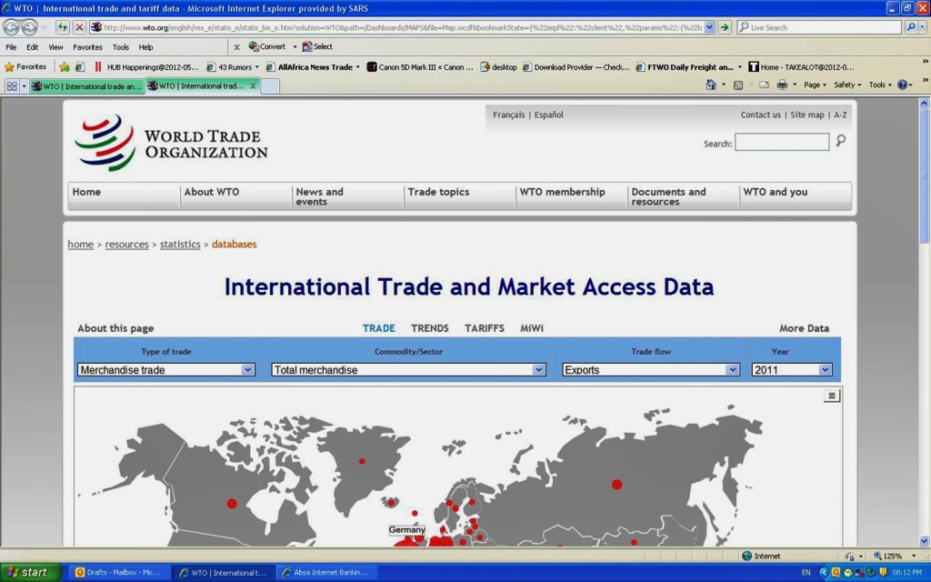
Task: Open the Home button icon
Action: [711, 84]
